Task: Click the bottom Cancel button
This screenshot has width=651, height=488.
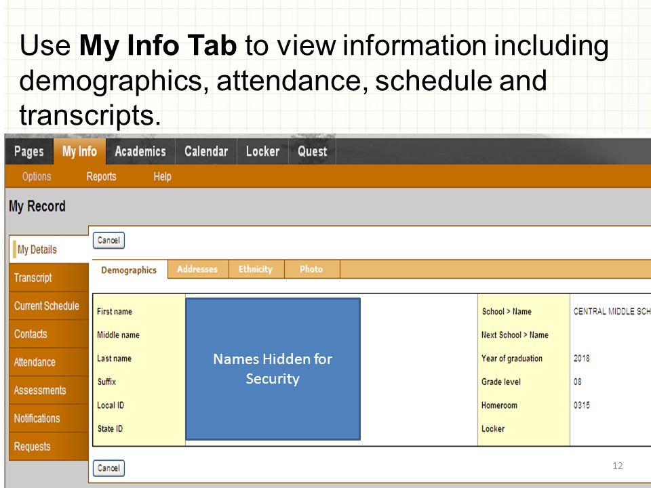Action: pyautogui.click(x=108, y=468)
